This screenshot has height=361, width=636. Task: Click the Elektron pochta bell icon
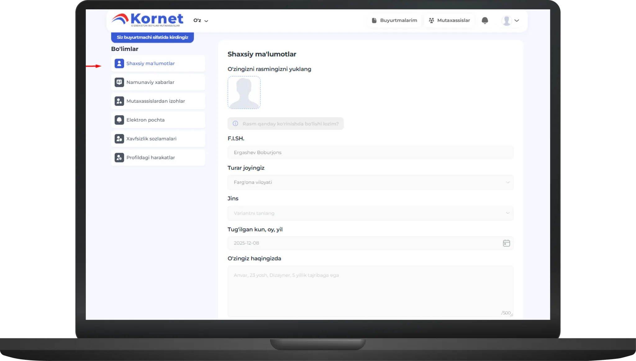tap(119, 120)
